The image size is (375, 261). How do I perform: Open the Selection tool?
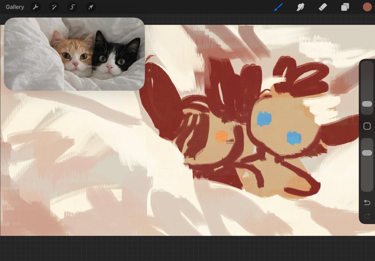coord(72,7)
